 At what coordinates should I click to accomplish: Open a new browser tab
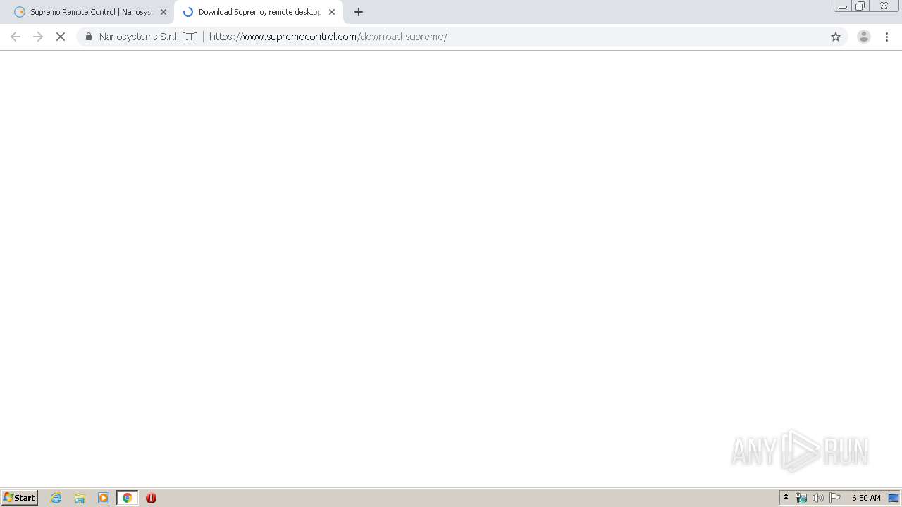(x=359, y=12)
